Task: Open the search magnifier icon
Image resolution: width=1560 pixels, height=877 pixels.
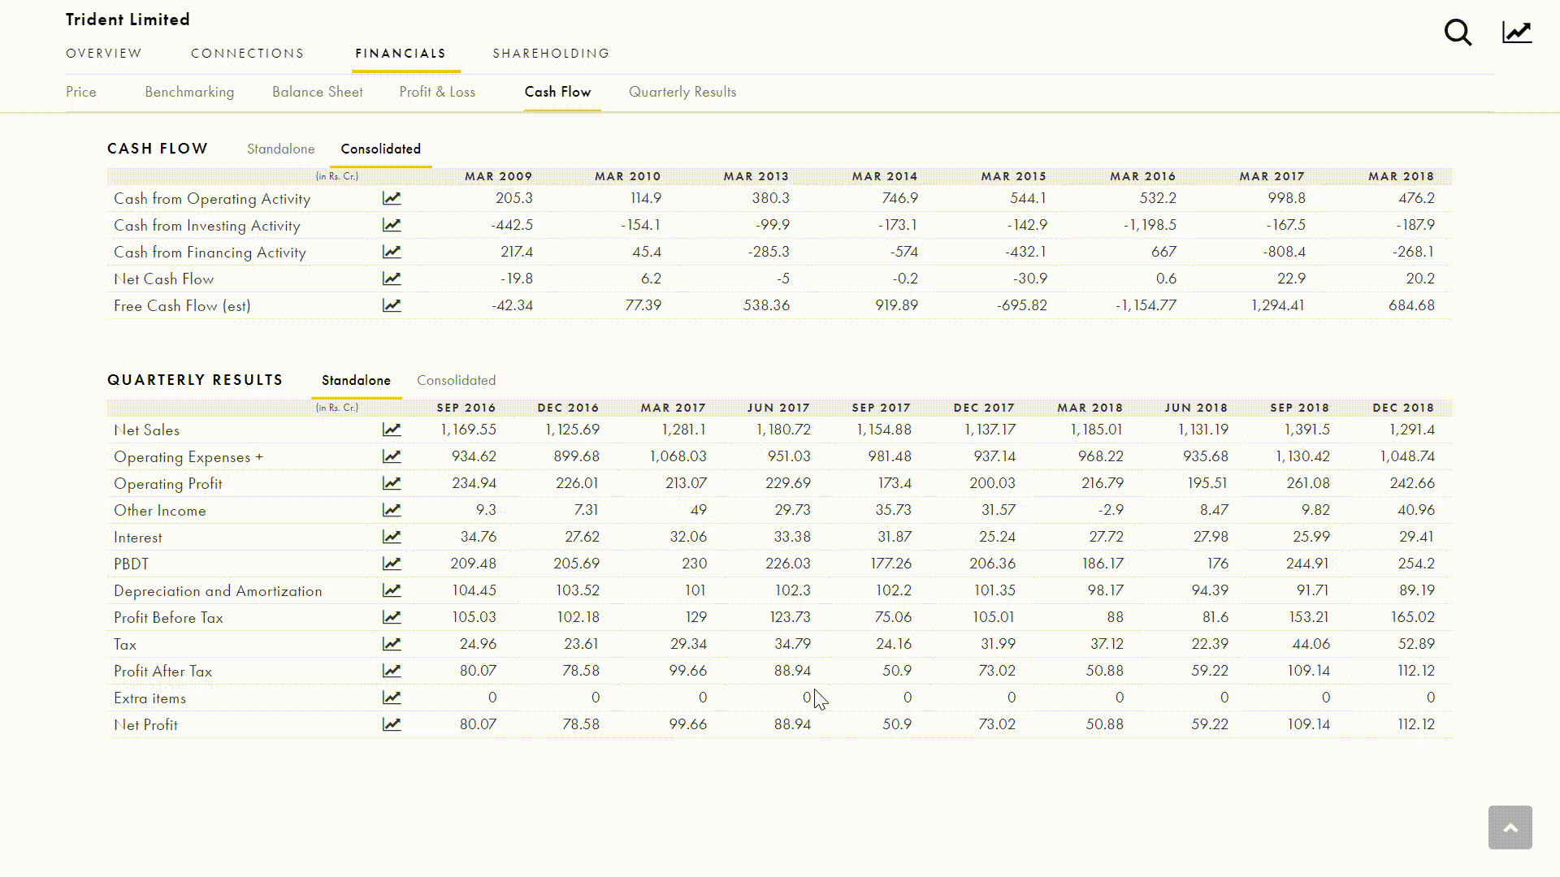Action: coord(1458,33)
